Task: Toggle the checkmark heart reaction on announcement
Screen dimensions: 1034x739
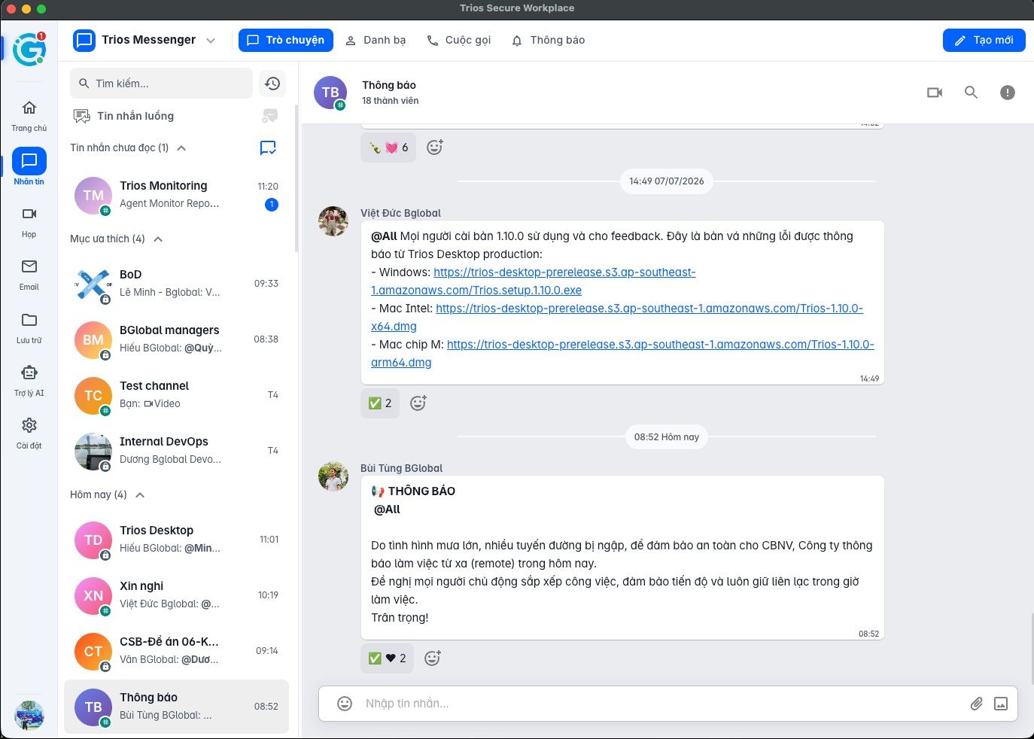Action: (x=387, y=658)
